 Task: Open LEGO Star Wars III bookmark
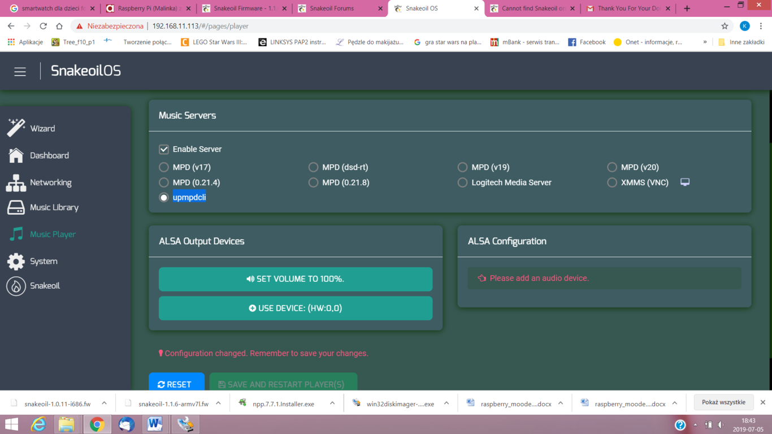pyautogui.click(x=214, y=42)
